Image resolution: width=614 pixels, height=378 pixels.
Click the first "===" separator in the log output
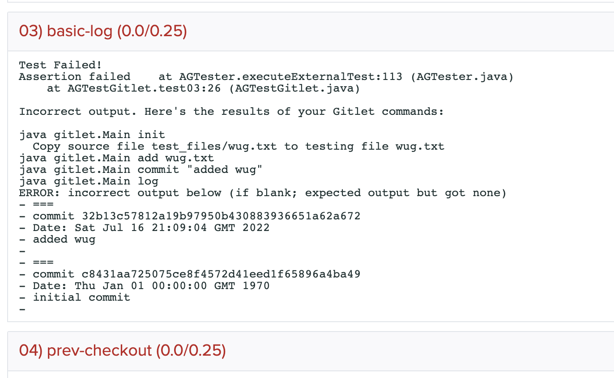(43, 205)
